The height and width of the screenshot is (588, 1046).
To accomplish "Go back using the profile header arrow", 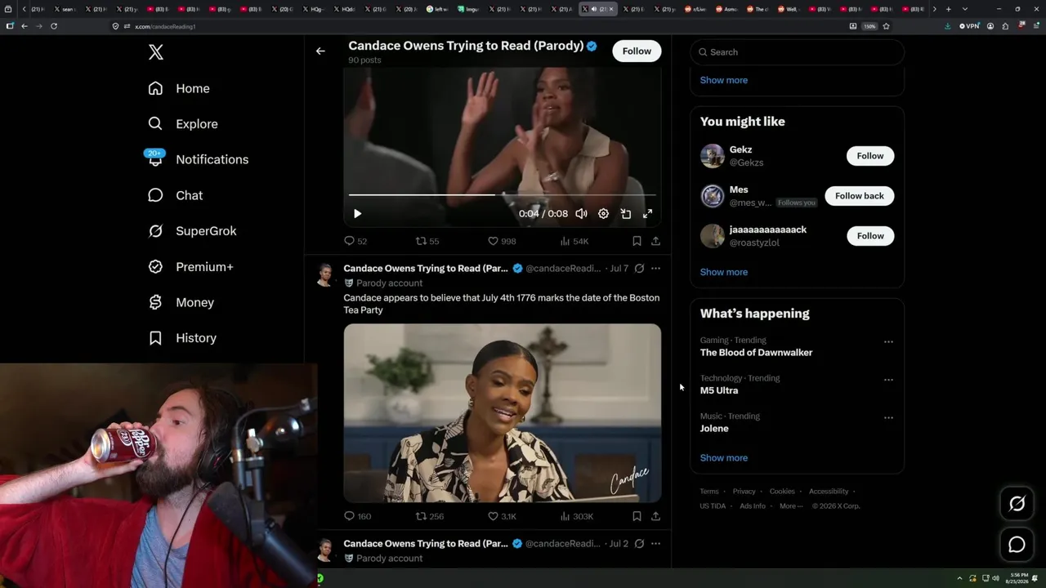I will point(320,51).
